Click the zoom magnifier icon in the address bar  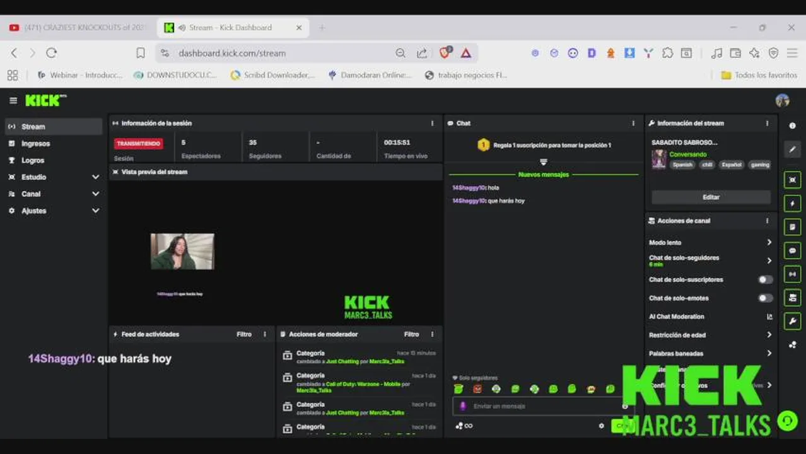click(x=400, y=53)
